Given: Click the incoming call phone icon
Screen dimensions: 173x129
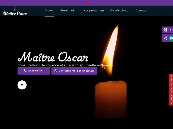Looking at the screenshot, I should pyautogui.click(x=165, y=30).
